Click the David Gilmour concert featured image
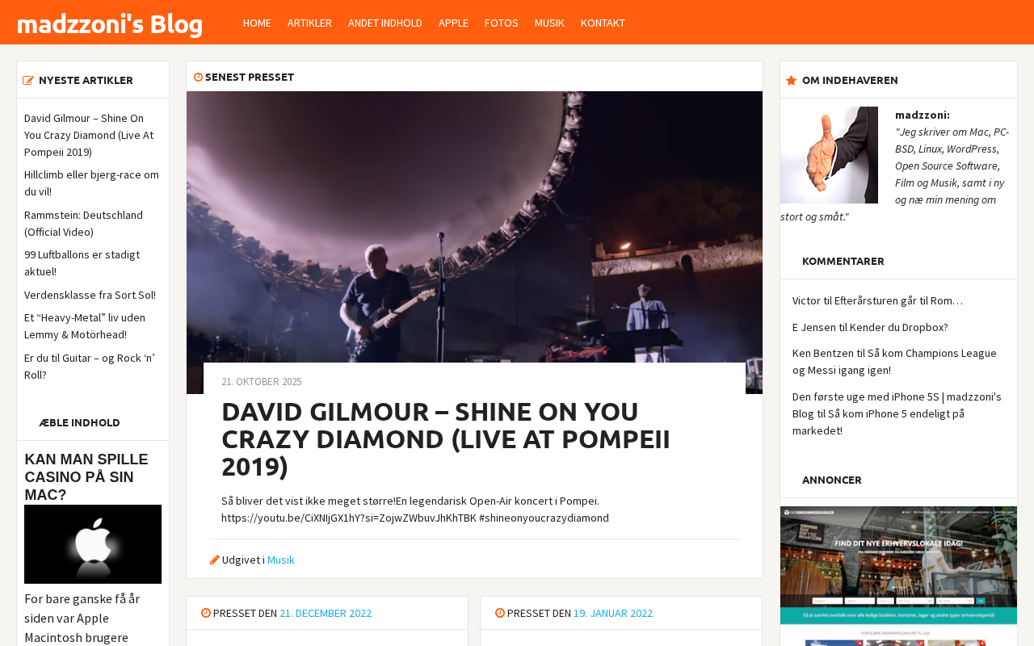 [x=474, y=227]
